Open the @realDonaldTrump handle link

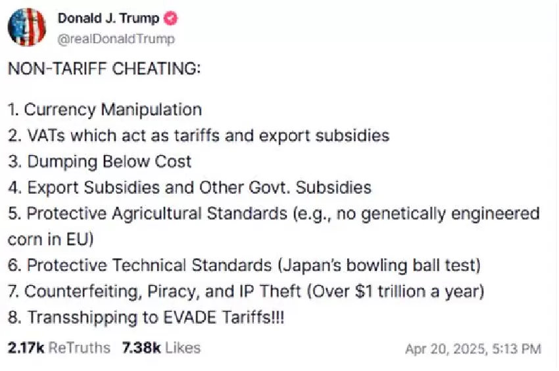[117, 39]
